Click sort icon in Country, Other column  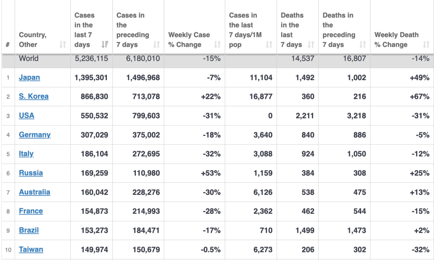click(63, 45)
